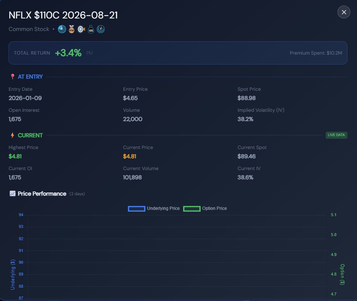The height and width of the screenshot is (301, 357).
Task: Click the Current OI value 1,675
Action: [15, 177]
